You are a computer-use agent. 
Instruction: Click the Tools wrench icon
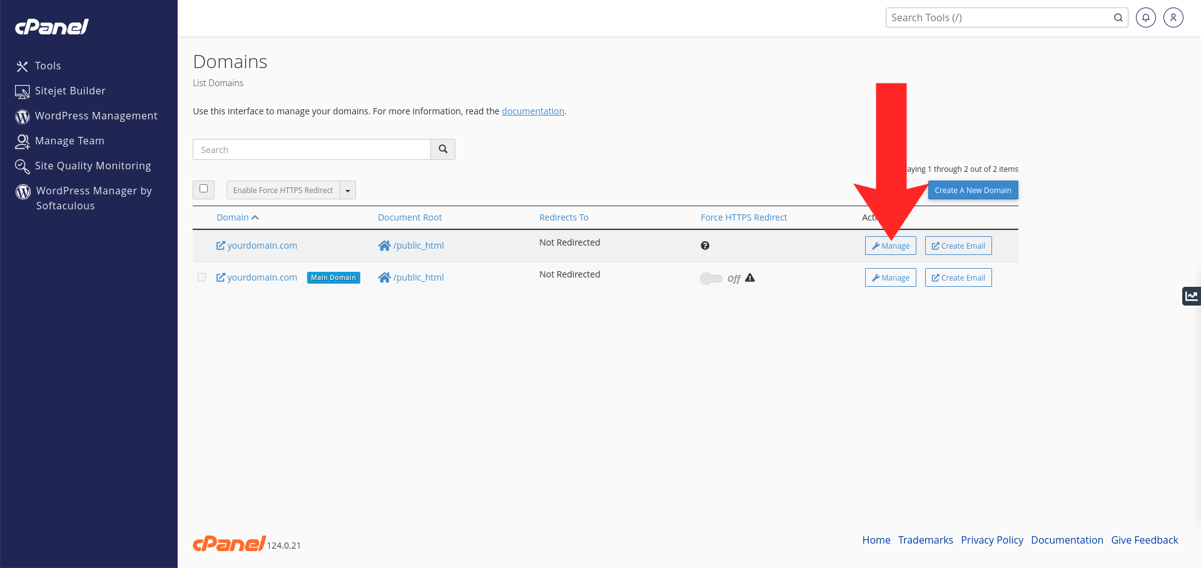[x=23, y=66]
